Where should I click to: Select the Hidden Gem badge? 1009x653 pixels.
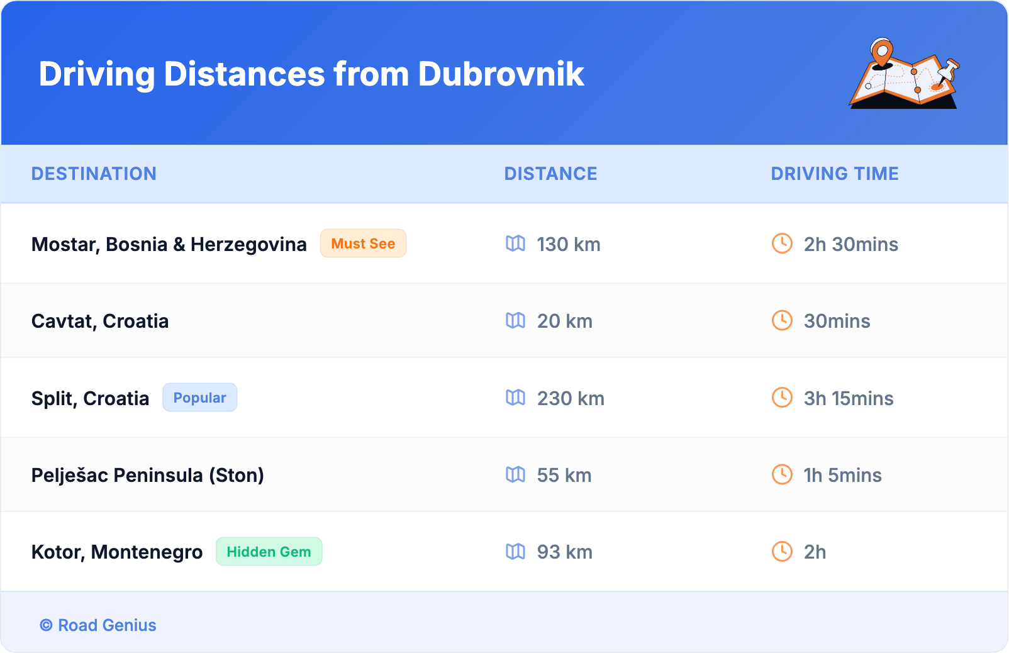click(269, 552)
